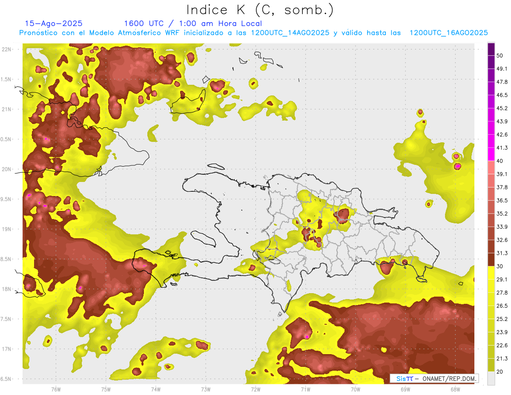The width and height of the screenshot is (511, 395).
Task: Click the "20N" latitude label
Action: click(x=6, y=169)
